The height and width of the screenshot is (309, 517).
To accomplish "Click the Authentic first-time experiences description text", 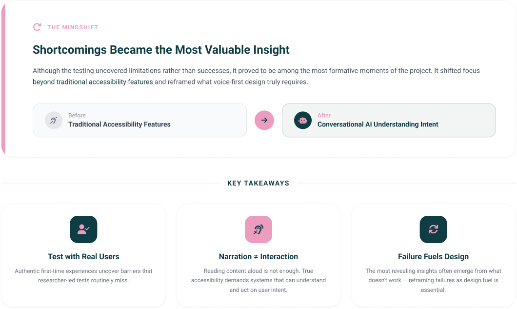I will pos(83,276).
